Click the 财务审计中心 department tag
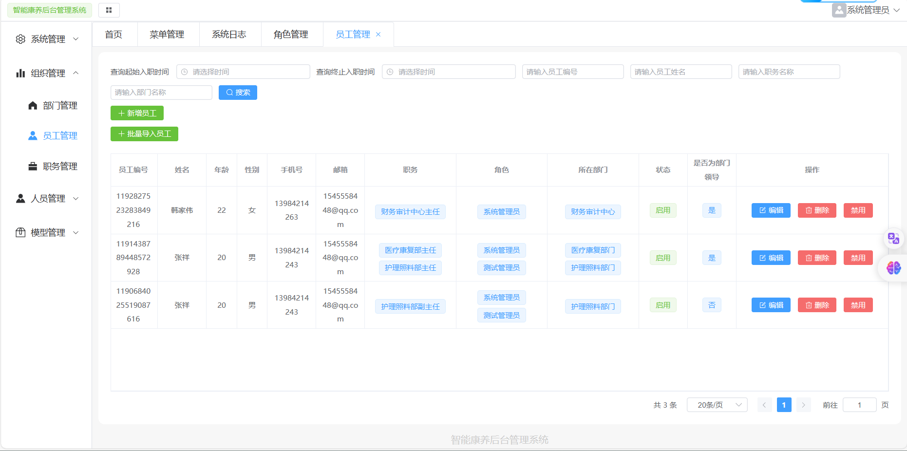 click(x=593, y=212)
